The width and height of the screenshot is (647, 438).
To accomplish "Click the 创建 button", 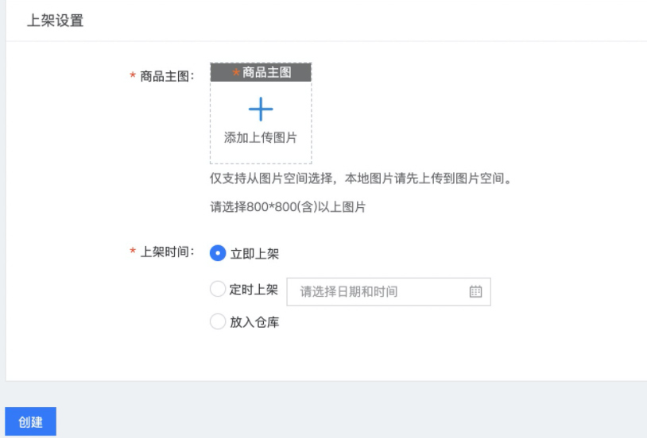I will pyautogui.click(x=30, y=421).
